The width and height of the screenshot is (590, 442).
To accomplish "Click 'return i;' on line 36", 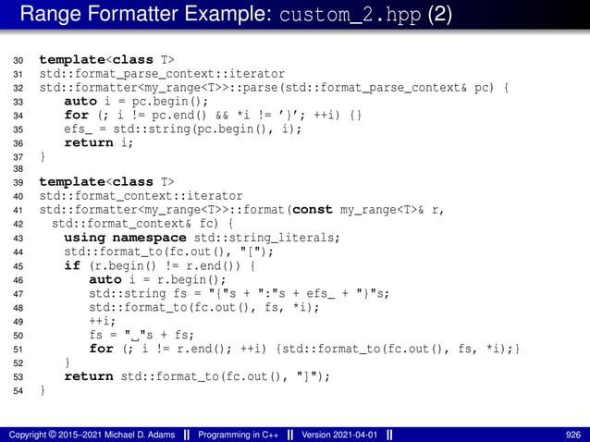I will (x=99, y=143).
